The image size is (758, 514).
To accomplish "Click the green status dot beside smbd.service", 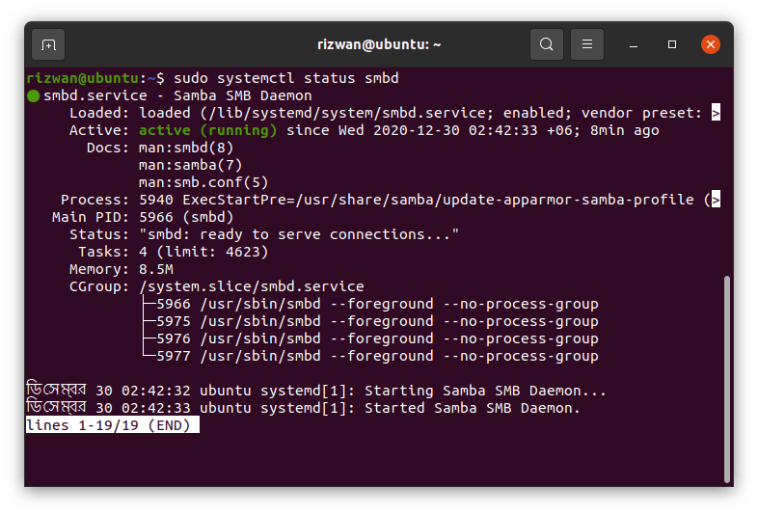I will coord(33,96).
